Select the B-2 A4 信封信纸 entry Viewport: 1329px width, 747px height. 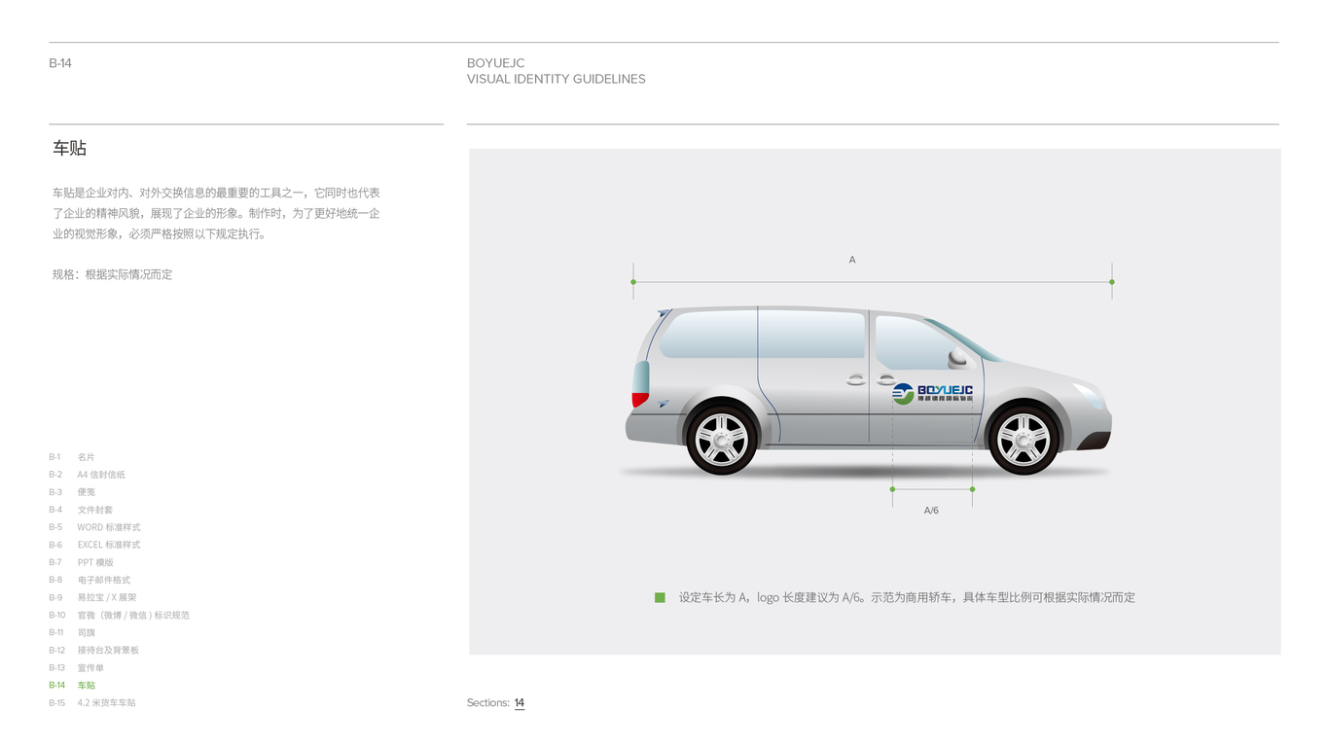click(87, 475)
